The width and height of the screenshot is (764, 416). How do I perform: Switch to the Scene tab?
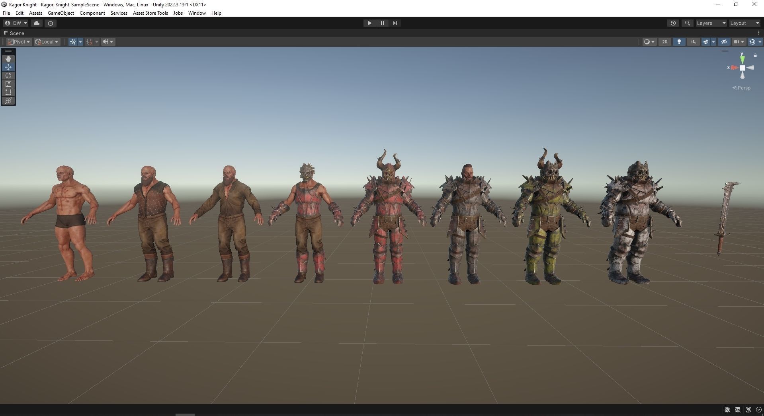(x=14, y=33)
